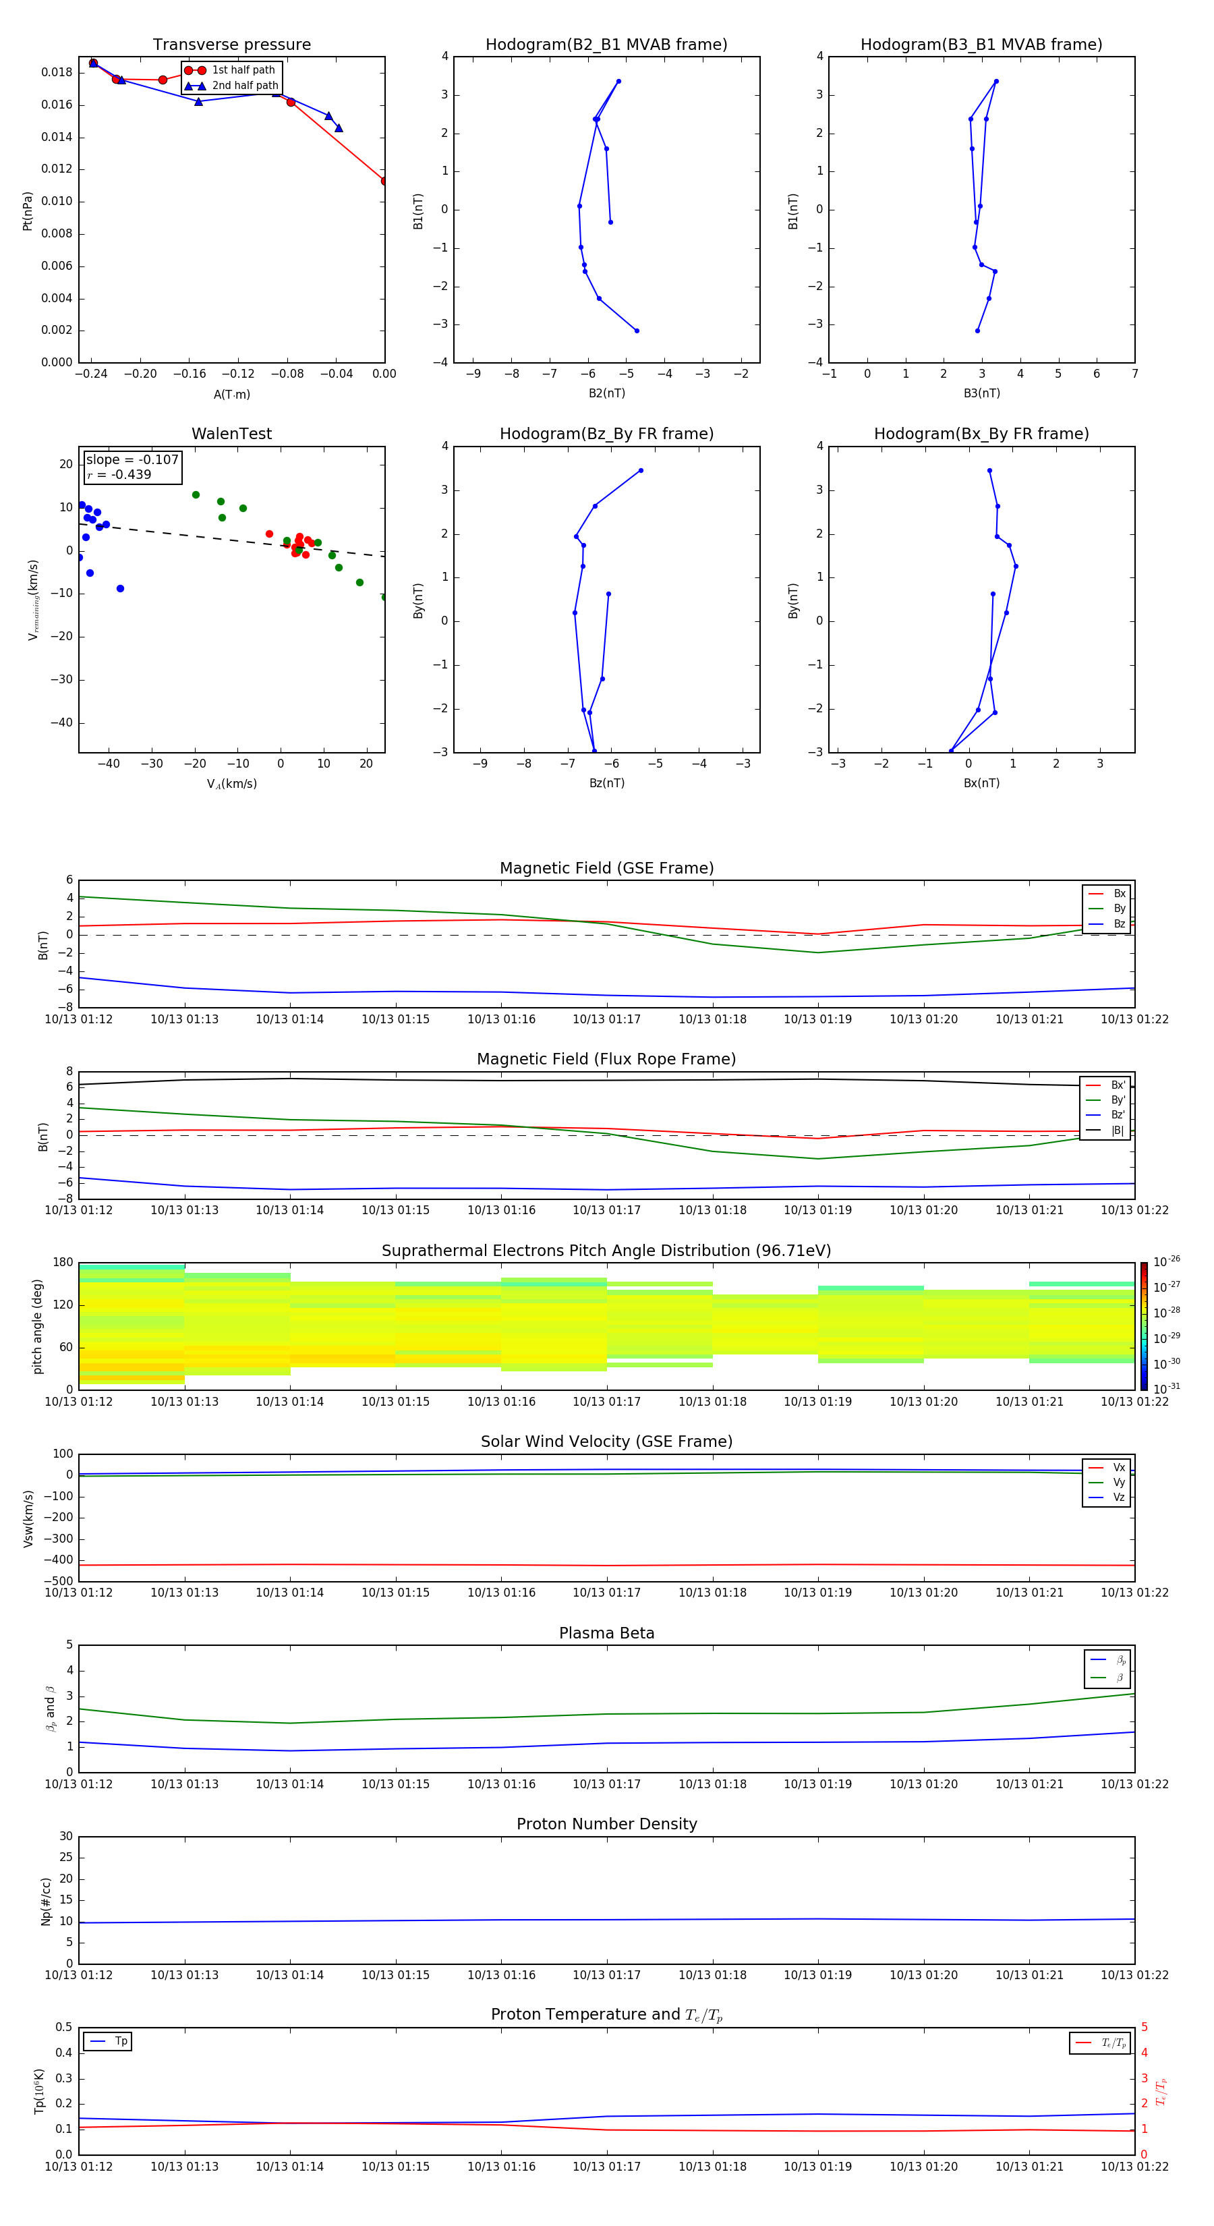The image size is (1214, 2226).
Task: Click '10/13 01:17' tick under GSE field plot
Action: (606, 1020)
